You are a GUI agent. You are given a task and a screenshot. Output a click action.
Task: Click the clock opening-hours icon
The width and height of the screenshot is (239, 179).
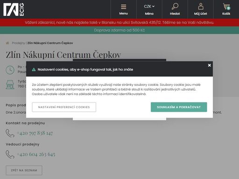click(x=10, y=70)
